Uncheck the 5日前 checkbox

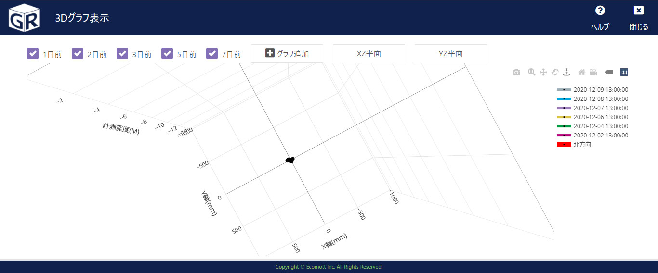point(167,53)
